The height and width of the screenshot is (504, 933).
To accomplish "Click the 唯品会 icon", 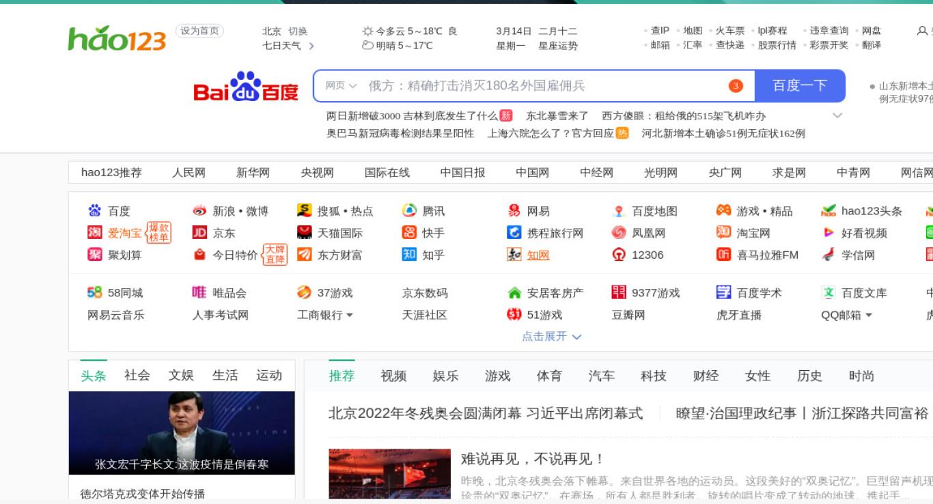I will (x=199, y=292).
